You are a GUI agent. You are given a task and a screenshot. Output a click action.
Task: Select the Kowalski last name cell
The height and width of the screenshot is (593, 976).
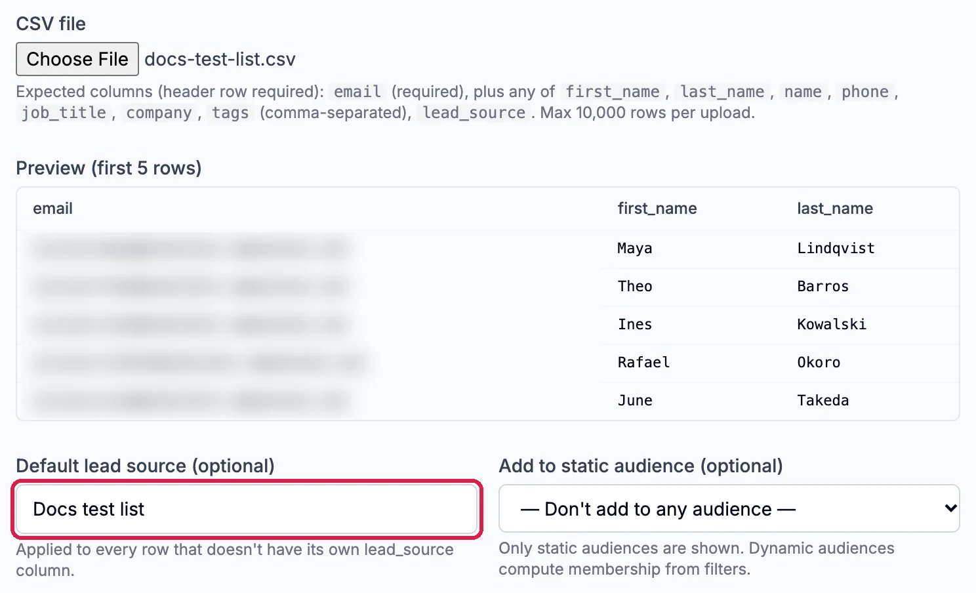tap(832, 324)
